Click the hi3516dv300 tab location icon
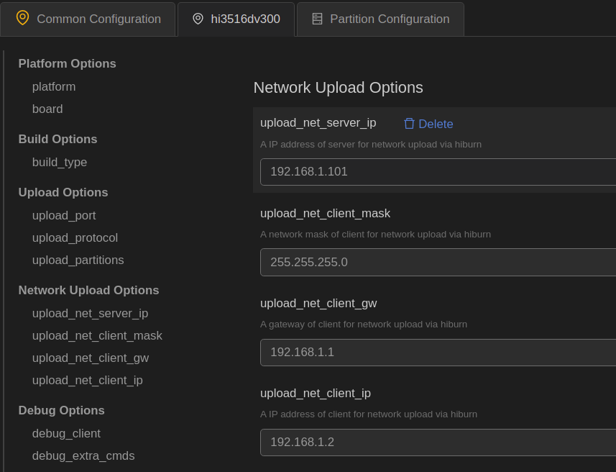616x472 pixels. (198, 19)
